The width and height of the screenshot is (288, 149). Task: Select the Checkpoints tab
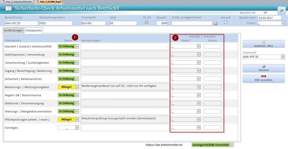[34, 30]
